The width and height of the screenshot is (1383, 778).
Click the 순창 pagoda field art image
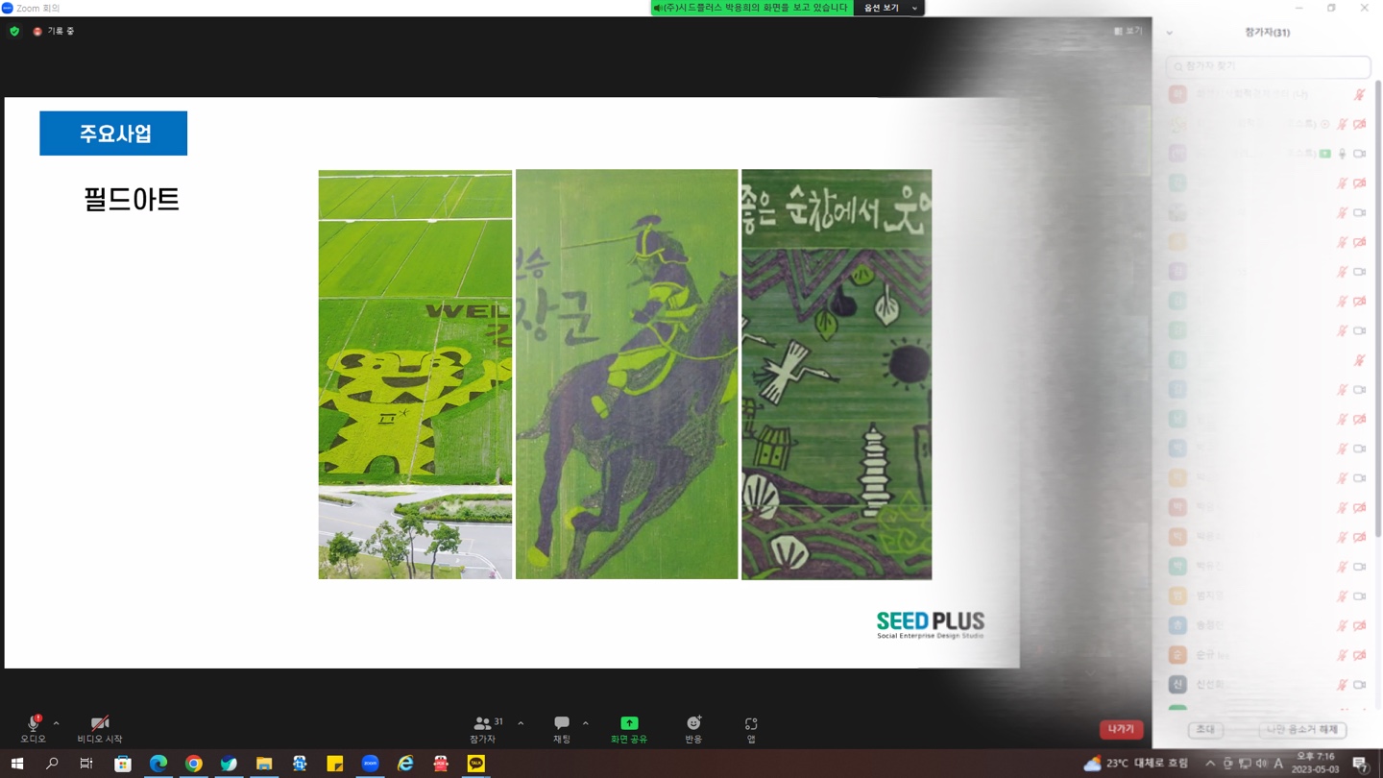click(x=837, y=375)
